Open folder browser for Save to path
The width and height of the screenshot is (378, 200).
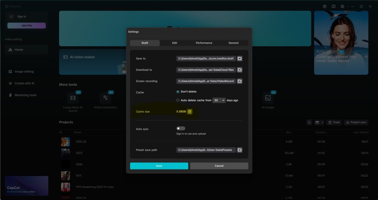[x=240, y=59]
